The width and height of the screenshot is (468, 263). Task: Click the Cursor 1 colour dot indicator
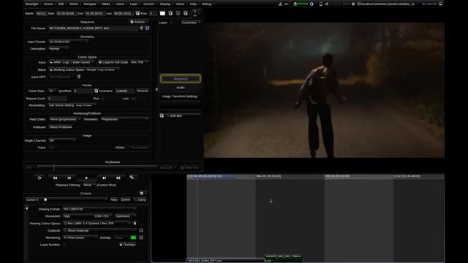point(45,199)
